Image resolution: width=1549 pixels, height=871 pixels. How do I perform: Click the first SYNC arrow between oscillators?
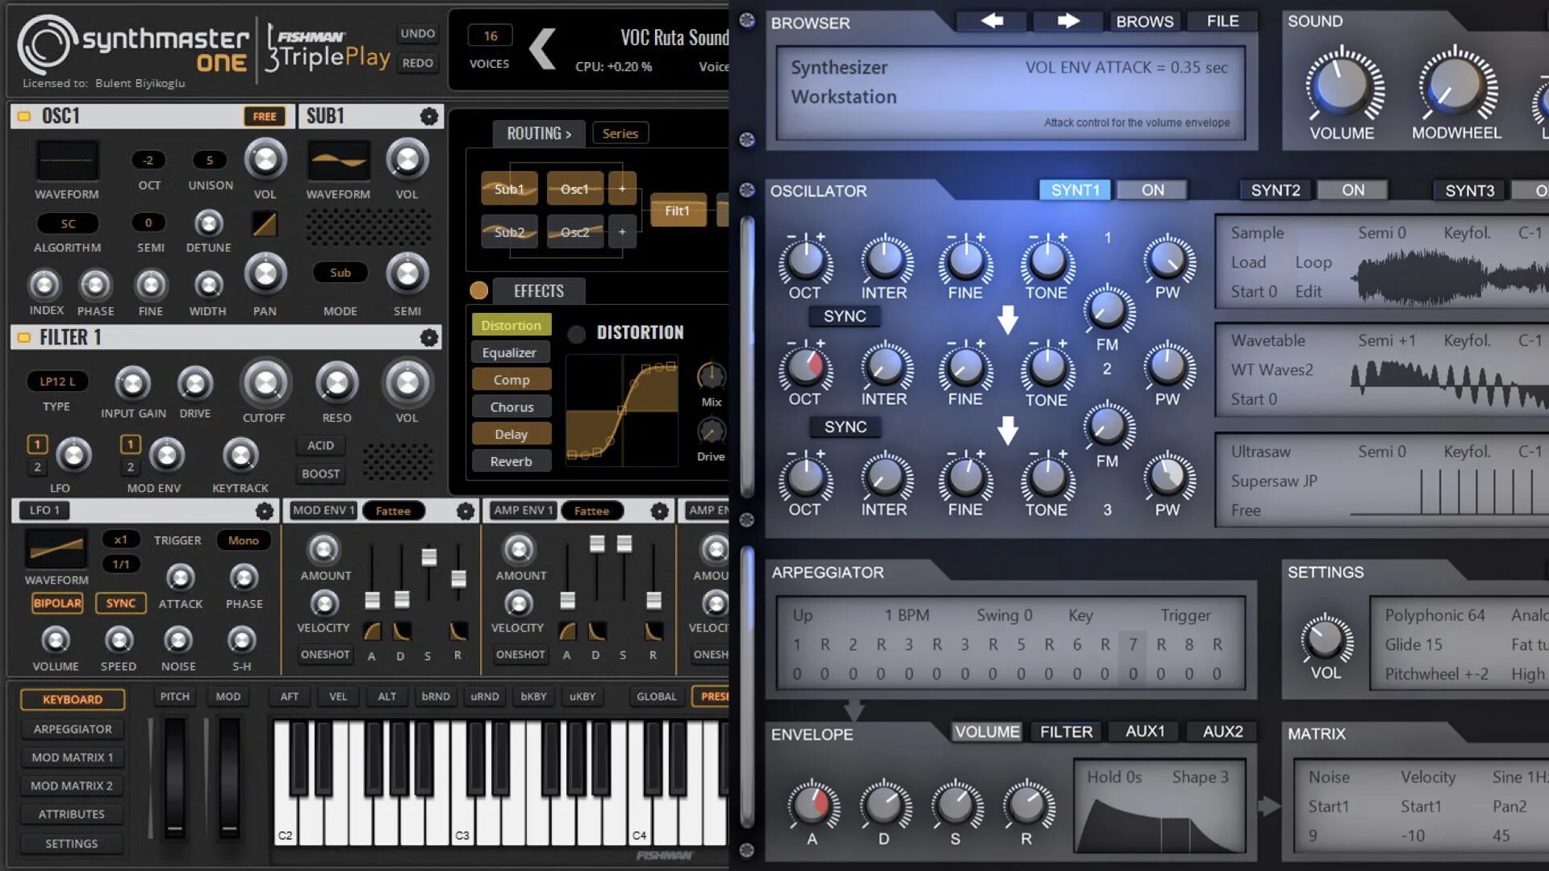click(1007, 319)
